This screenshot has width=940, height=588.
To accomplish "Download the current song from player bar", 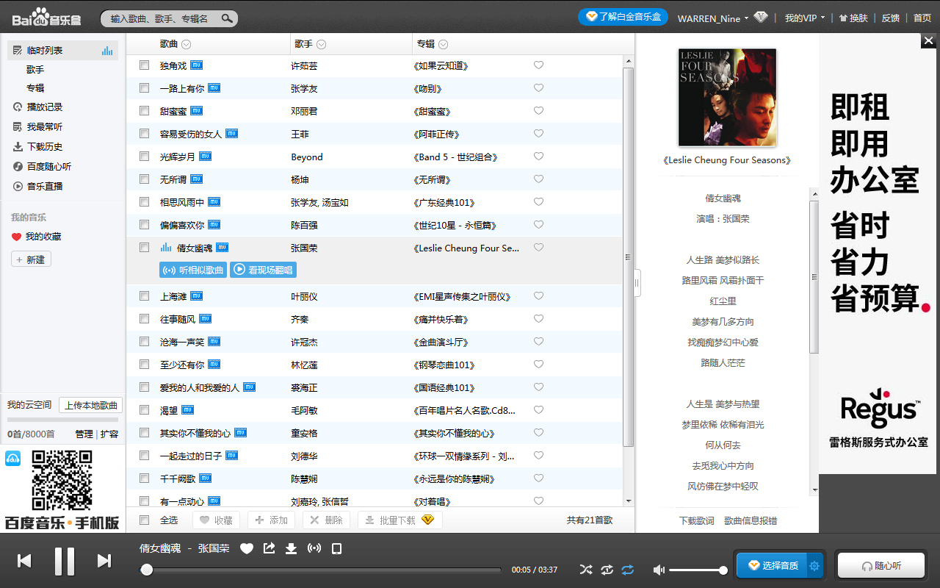I will 291,548.
